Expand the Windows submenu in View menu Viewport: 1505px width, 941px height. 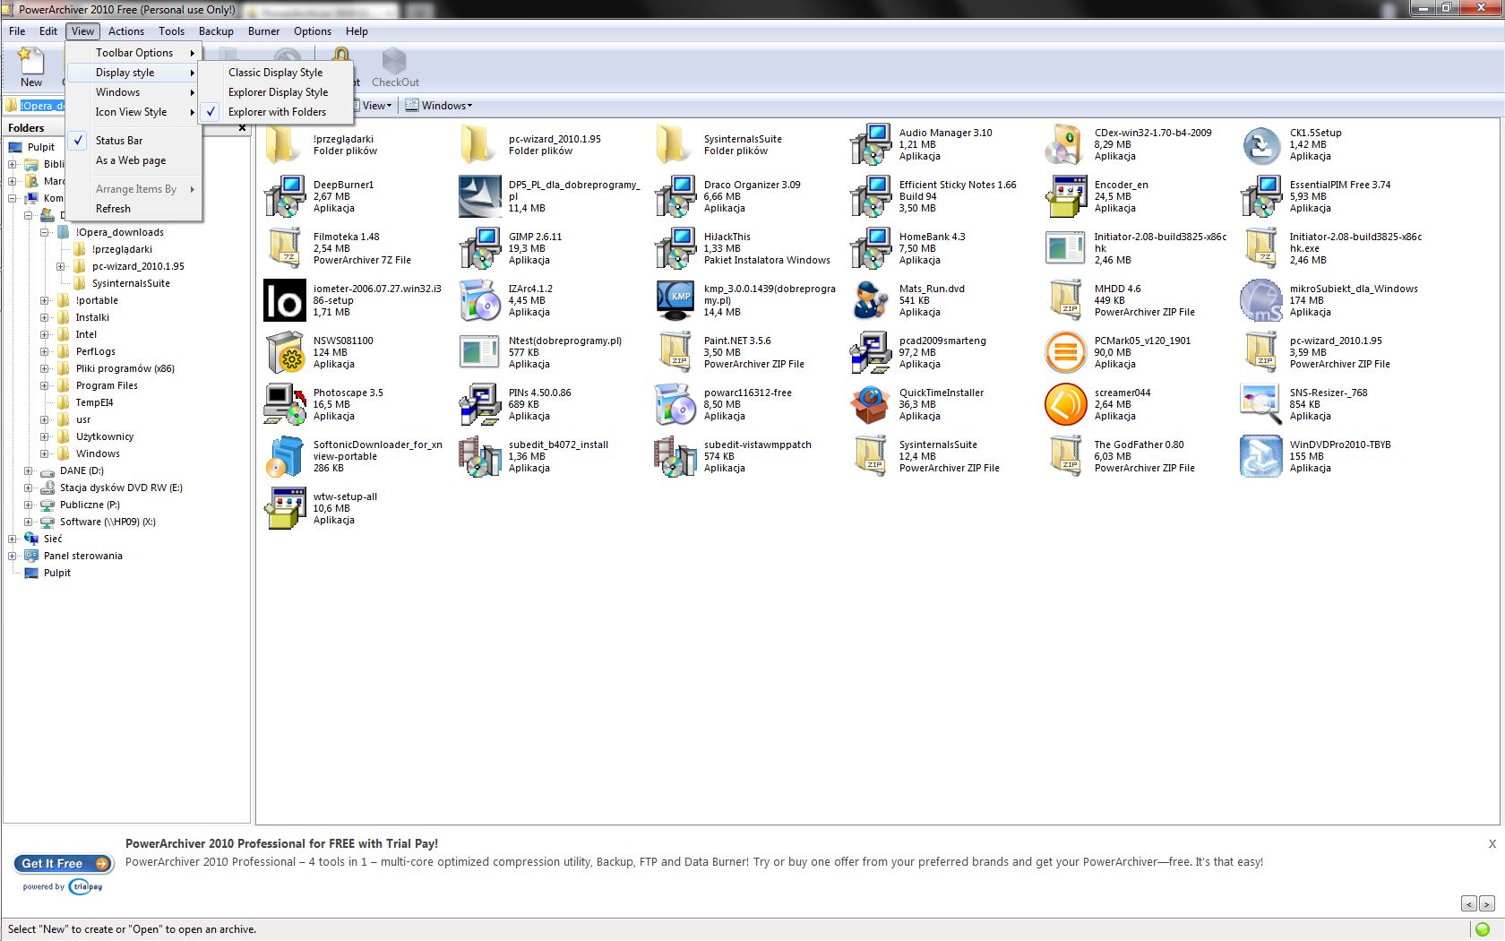pyautogui.click(x=134, y=92)
